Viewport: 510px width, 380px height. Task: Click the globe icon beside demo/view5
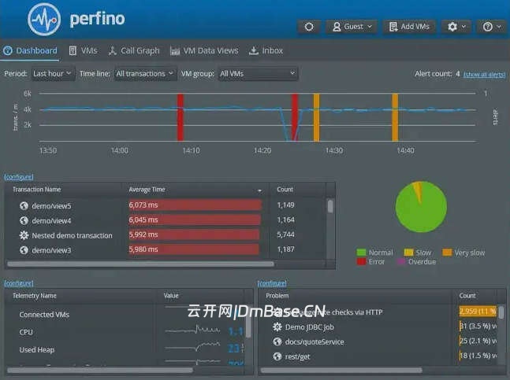click(x=24, y=206)
